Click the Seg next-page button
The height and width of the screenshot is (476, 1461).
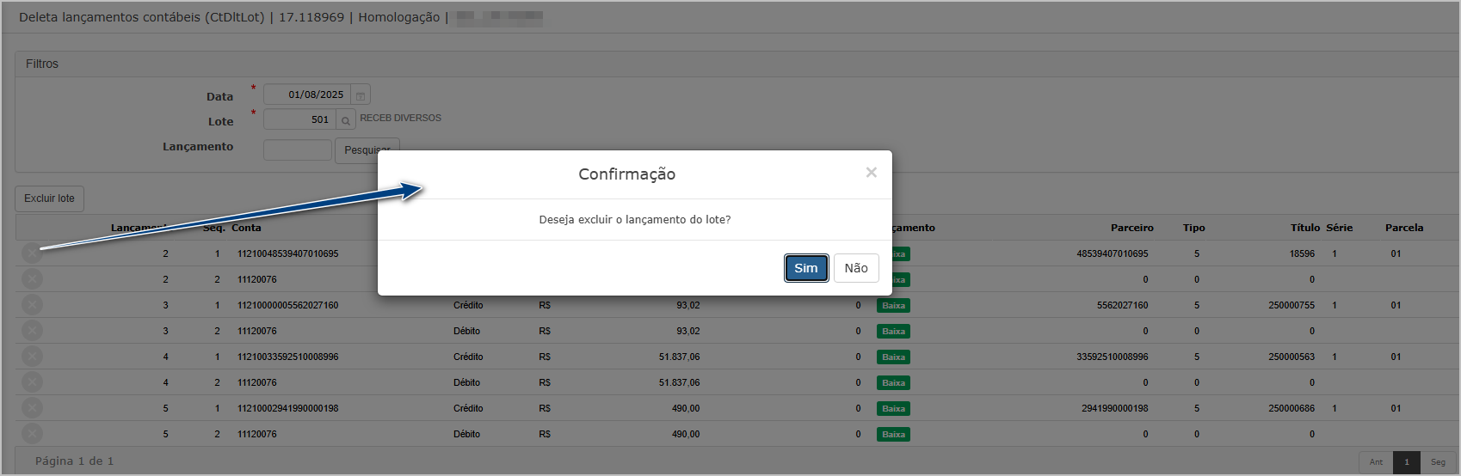(x=1438, y=461)
